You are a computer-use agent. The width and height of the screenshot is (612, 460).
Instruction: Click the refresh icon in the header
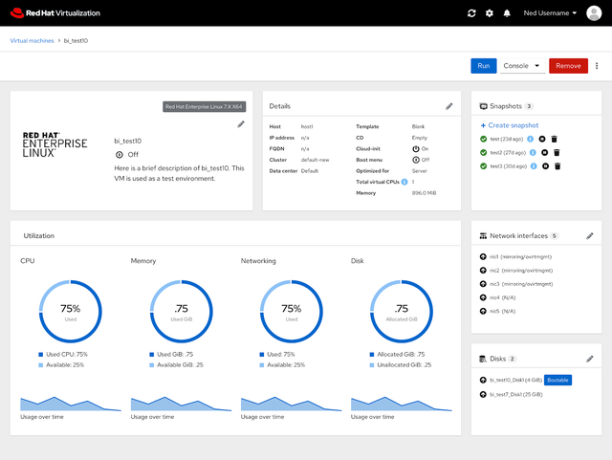coord(471,13)
